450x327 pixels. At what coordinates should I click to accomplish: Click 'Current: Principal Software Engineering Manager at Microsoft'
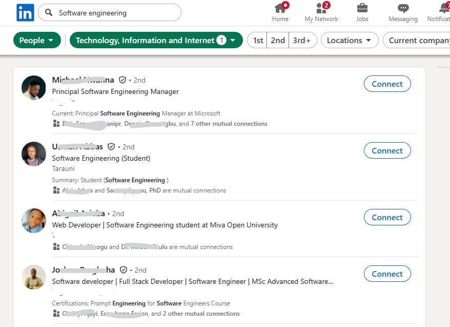point(136,113)
